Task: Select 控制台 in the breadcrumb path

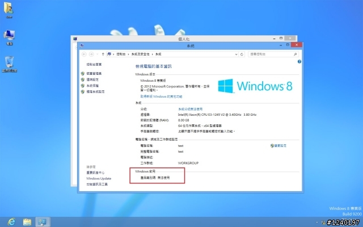Action: [x=121, y=54]
